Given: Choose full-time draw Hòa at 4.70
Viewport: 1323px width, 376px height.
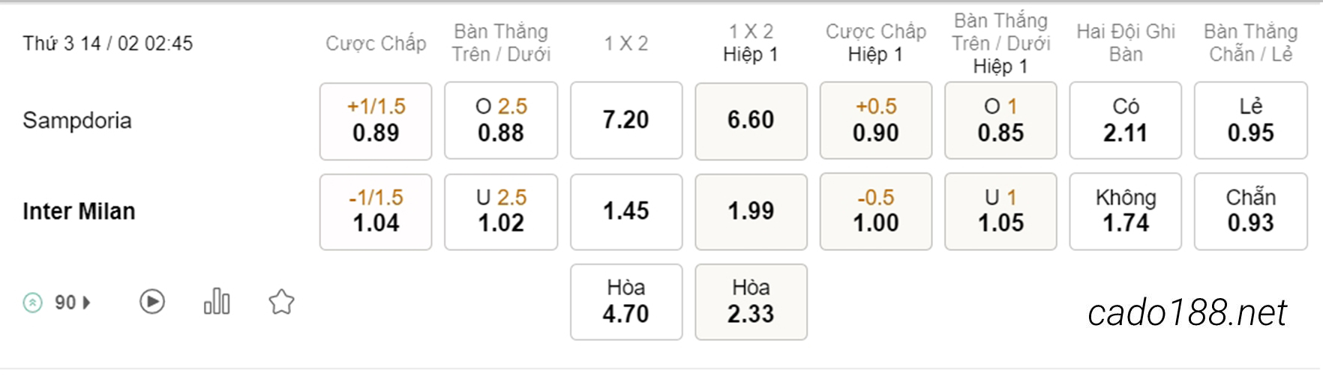Looking at the screenshot, I should (x=626, y=302).
